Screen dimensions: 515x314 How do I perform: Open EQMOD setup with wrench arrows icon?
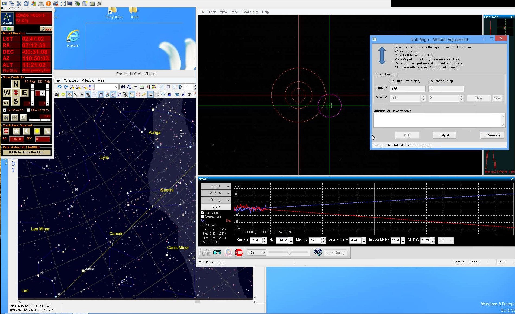click(46, 29)
